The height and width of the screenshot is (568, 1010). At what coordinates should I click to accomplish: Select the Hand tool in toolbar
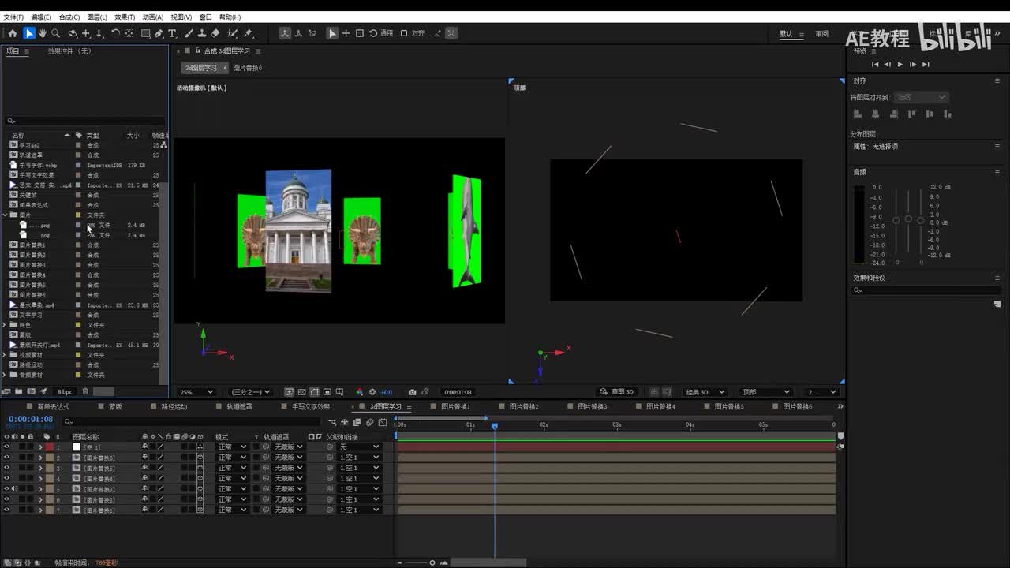pos(42,33)
